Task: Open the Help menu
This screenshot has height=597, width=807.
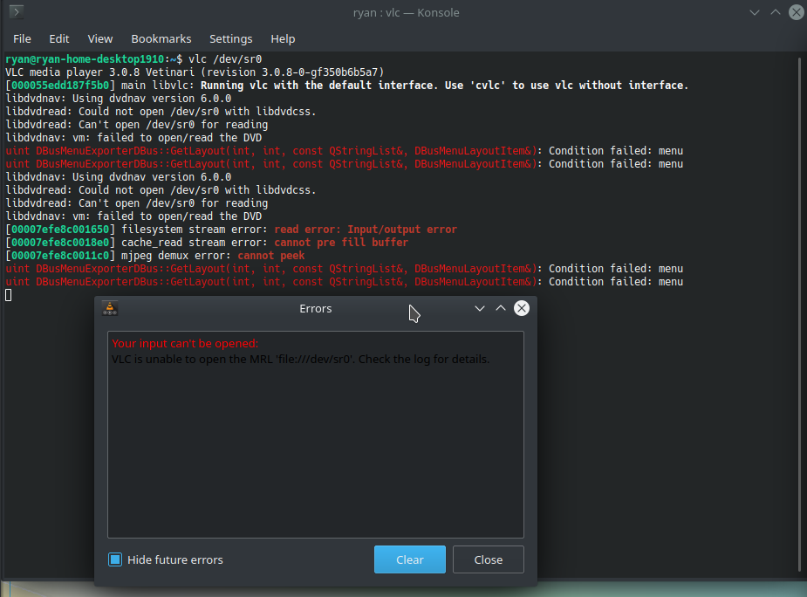Action: [x=283, y=39]
